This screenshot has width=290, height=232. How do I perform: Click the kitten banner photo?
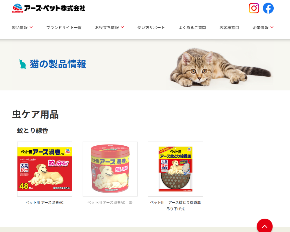[221, 67]
